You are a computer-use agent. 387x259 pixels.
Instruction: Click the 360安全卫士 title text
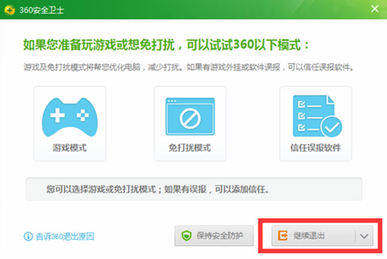point(42,10)
